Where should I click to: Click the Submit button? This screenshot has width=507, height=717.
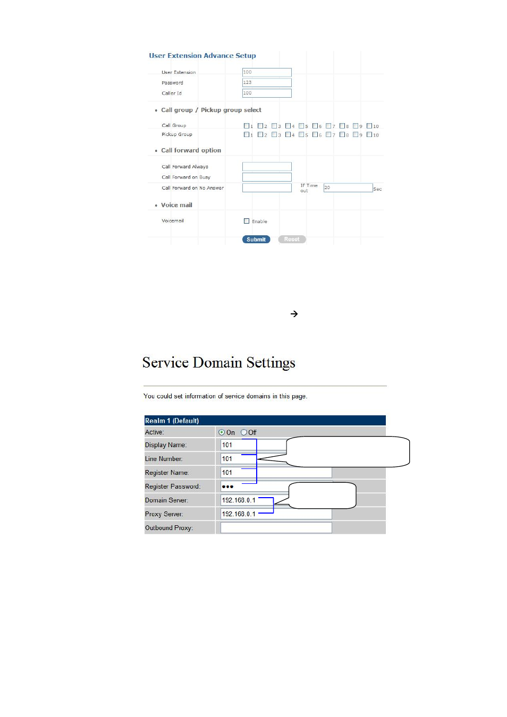tap(256, 239)
